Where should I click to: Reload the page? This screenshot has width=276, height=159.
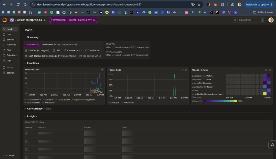[x=18, y=5]
